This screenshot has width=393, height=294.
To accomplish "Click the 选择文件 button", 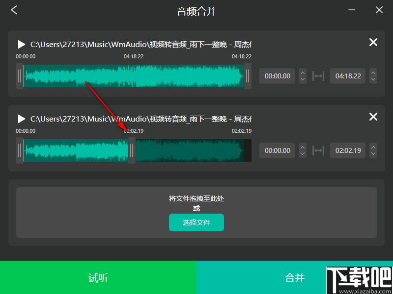I will [x=196, y=222].
